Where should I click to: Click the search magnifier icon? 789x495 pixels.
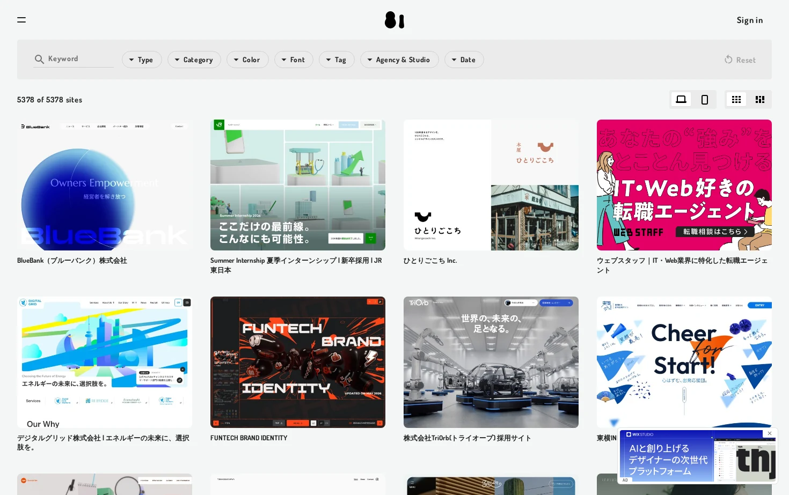pos(39,59)
